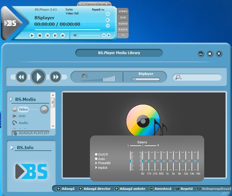
Task: Click previous track button in BS.Player controller
Action: pos(47,35)
